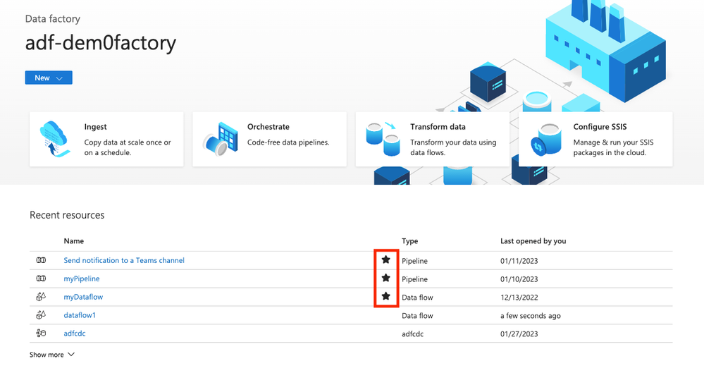Click 'Code-free data pipelines.' description
The height and width of the screenshot is (373, 704).
tap(288, 142)
